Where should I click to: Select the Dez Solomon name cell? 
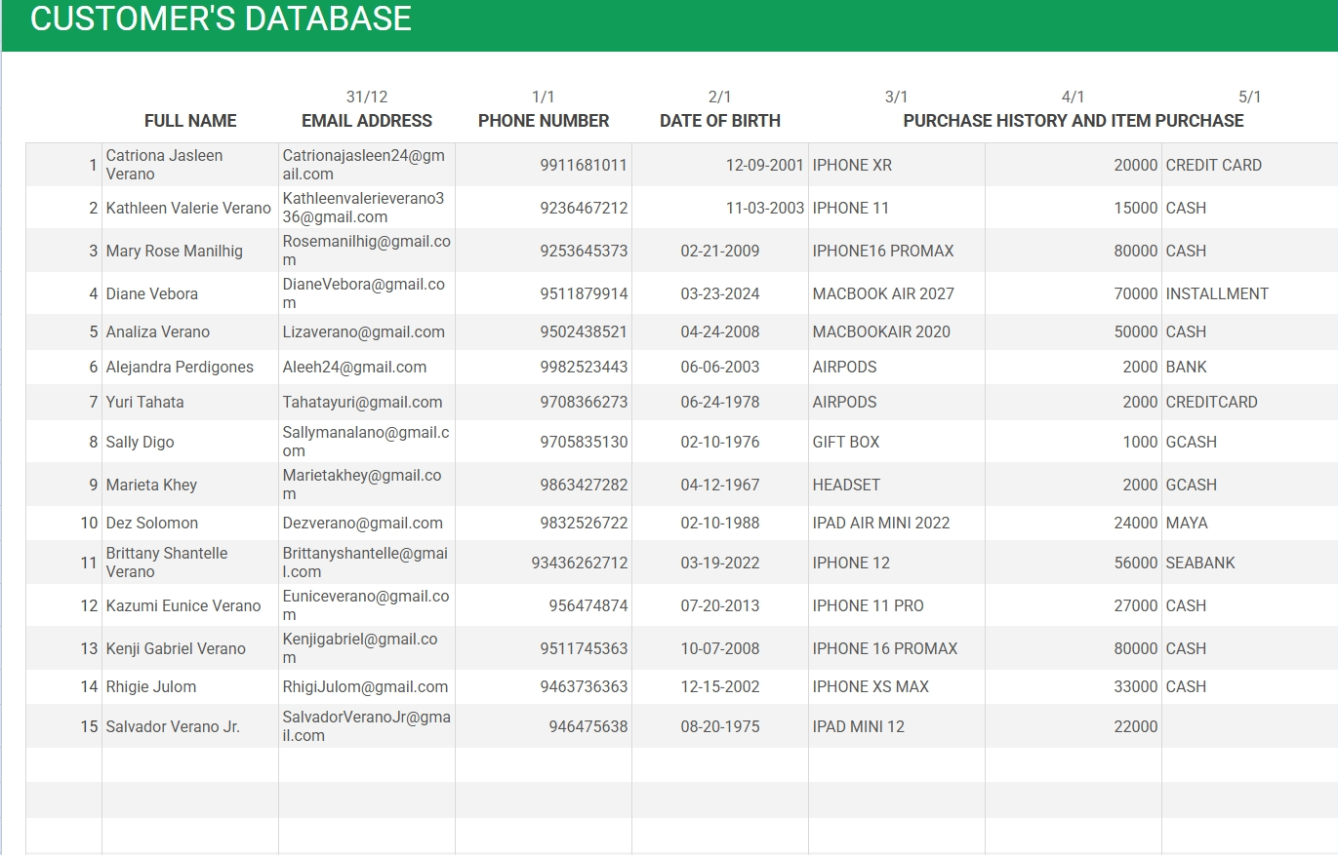(190, 523)
